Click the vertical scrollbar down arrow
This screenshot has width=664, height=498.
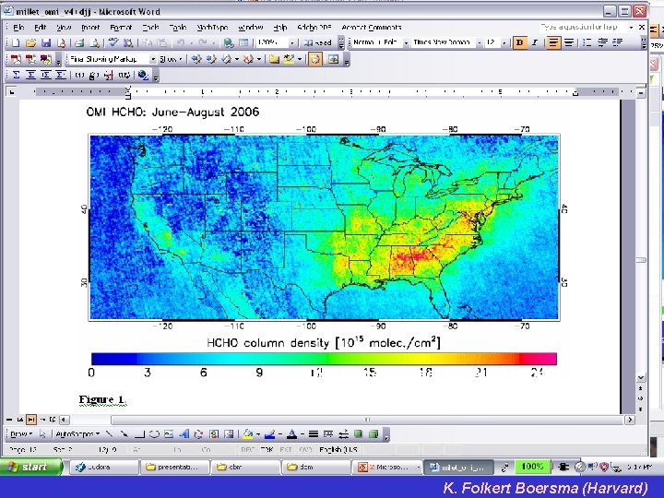641,377
